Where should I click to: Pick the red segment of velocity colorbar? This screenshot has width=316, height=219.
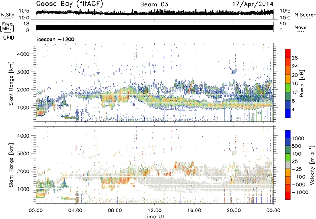288,196
